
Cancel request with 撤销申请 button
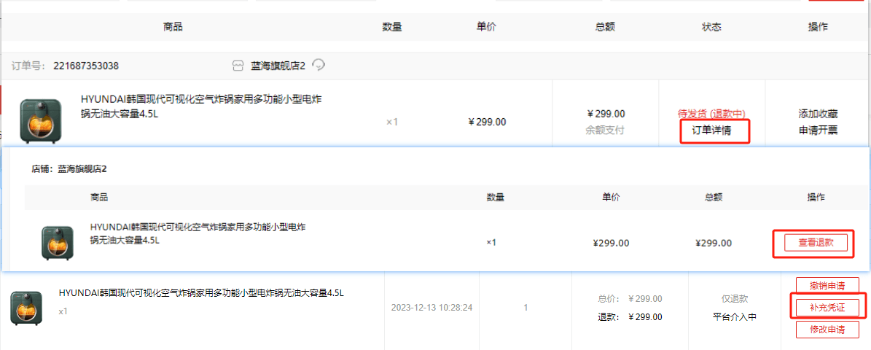(827, 286)
